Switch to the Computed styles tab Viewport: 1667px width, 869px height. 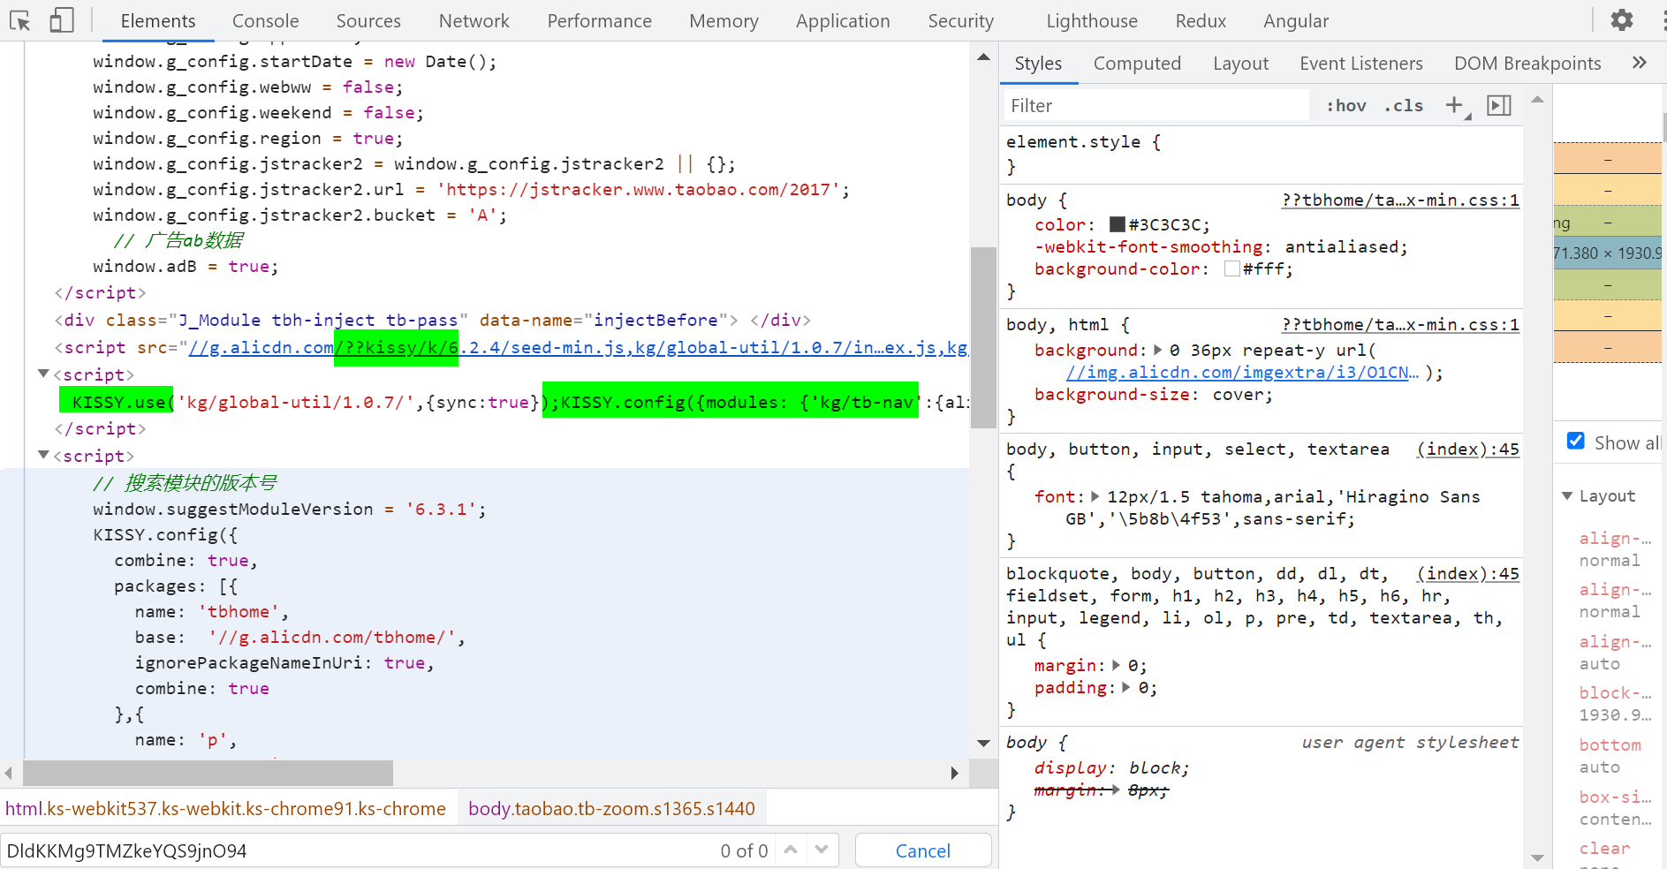click(1137, 63)
